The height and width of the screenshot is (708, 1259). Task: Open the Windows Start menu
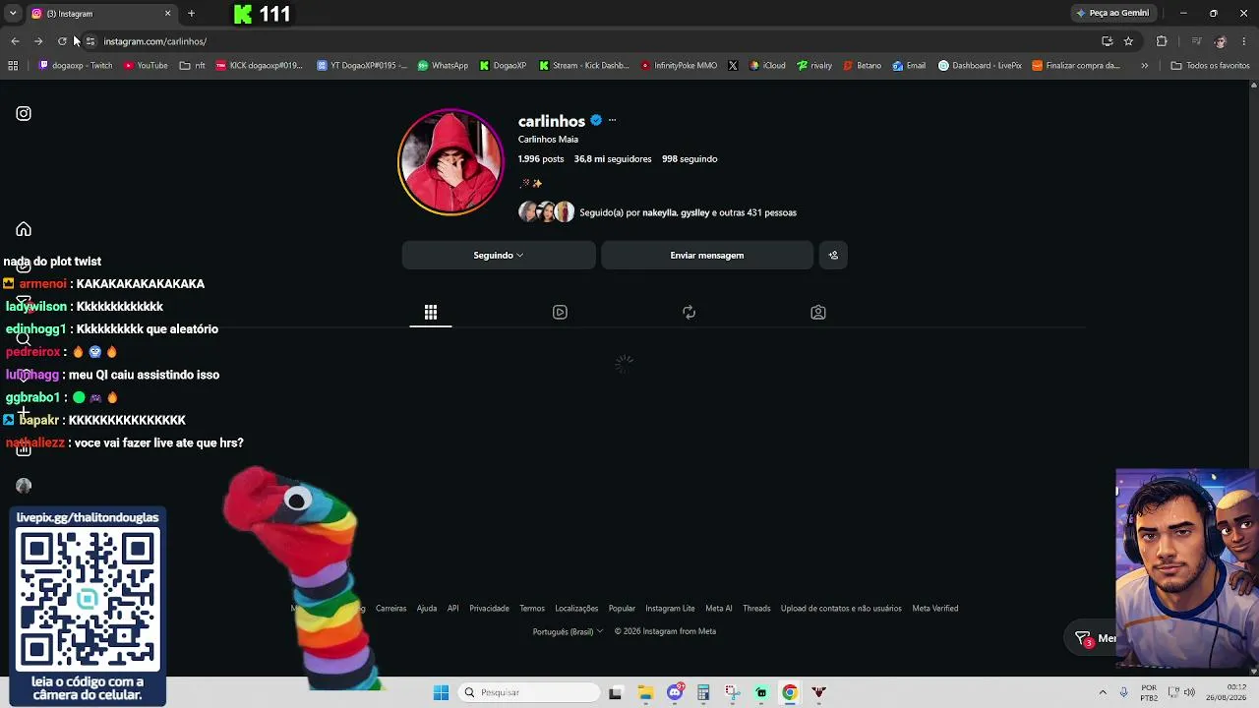click(x=441, y=692)
